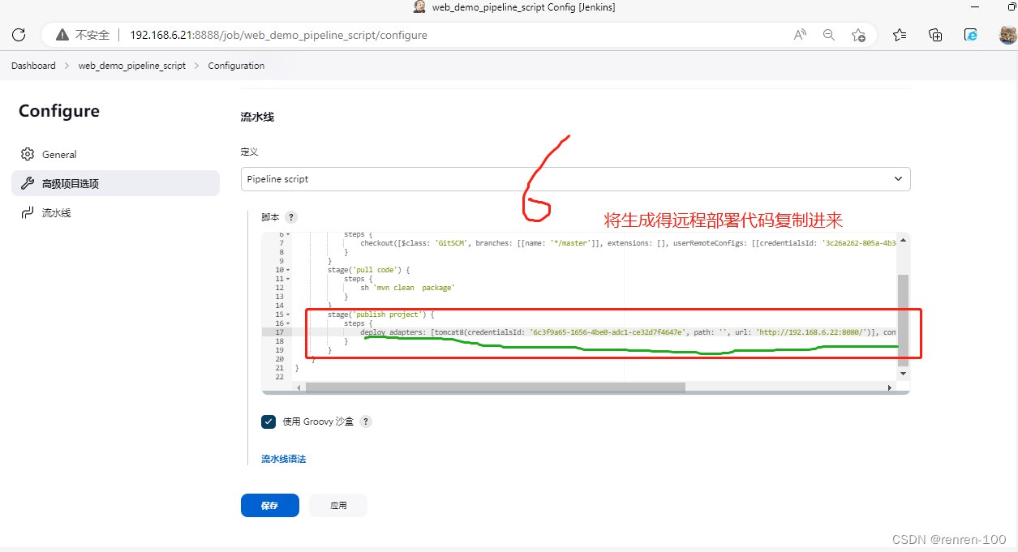Collapse code fold arrow at line 6
Viewport: 1018px width, 552px height.
pyautogui.click(x=289, y=234)
